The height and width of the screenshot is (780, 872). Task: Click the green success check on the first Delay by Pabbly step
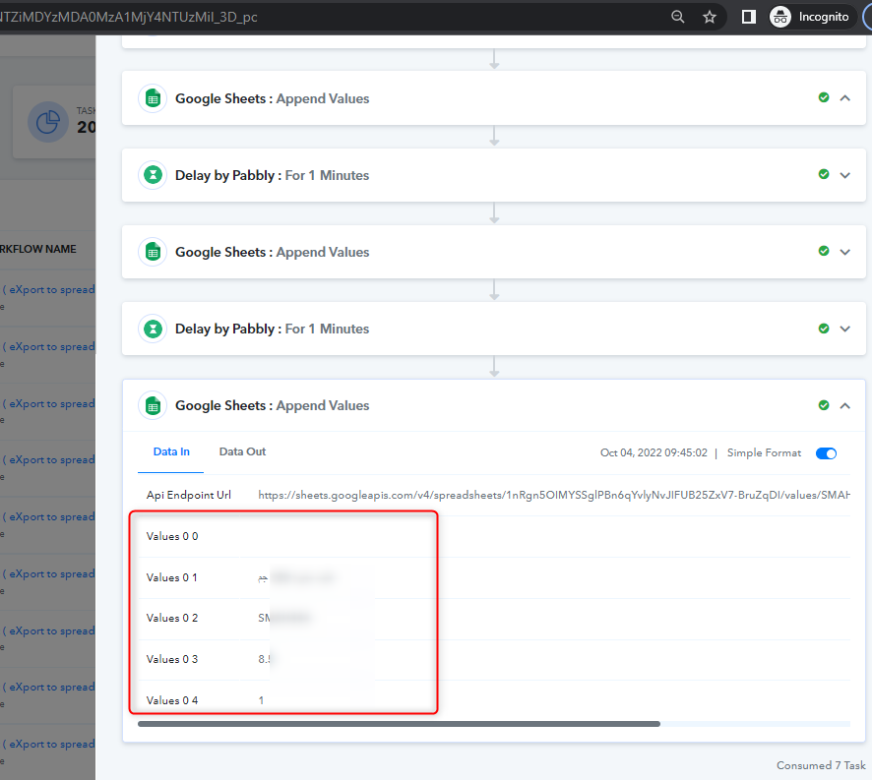(824, 174)
